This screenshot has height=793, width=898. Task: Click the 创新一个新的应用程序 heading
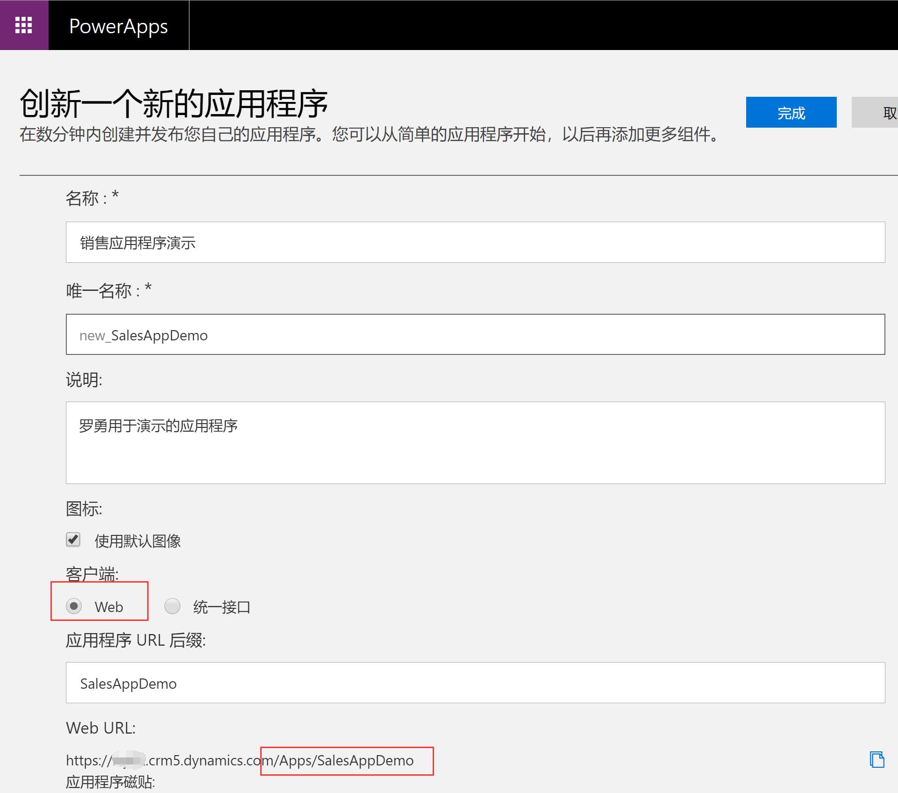[173, 104]
